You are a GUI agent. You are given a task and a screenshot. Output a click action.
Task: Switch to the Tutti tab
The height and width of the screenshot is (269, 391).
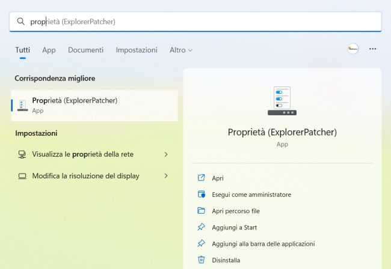pos(22,50)
